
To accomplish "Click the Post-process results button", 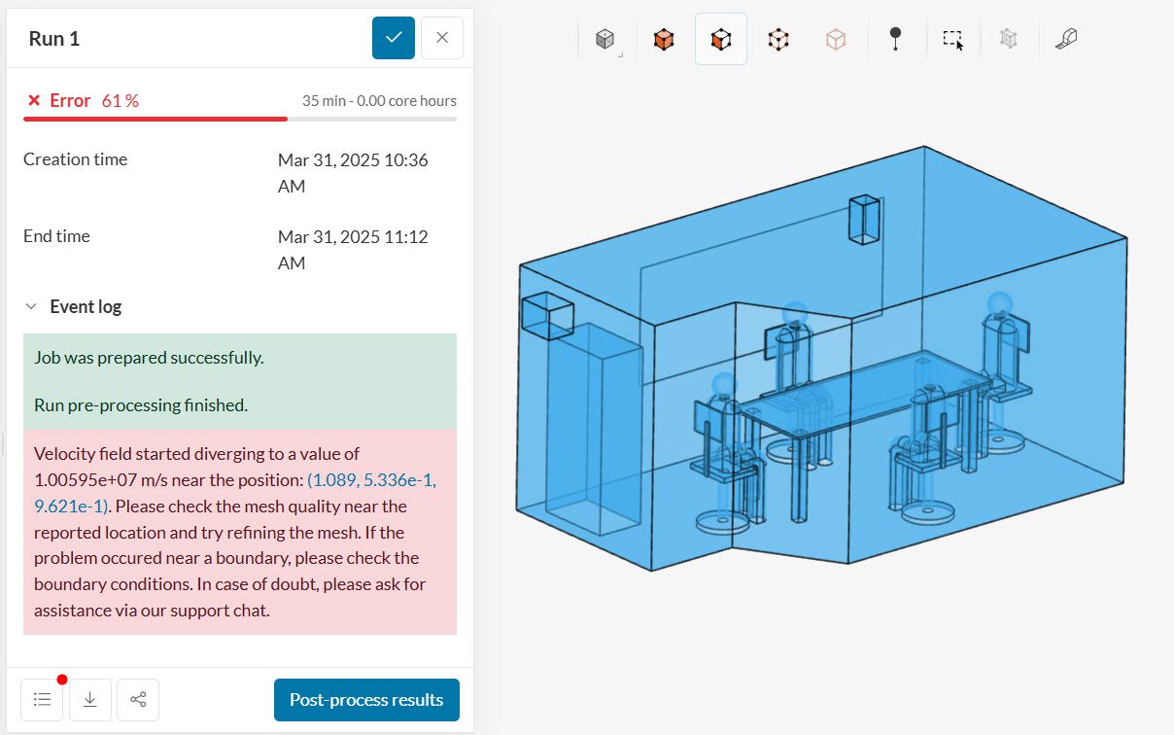I will tap(366, 699).
